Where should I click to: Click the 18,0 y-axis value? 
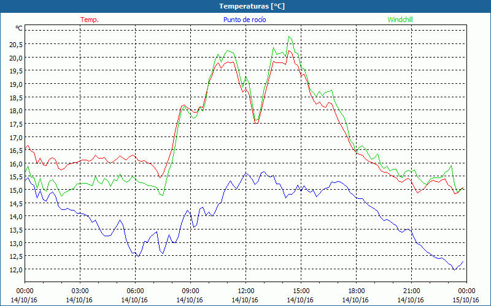16,111
